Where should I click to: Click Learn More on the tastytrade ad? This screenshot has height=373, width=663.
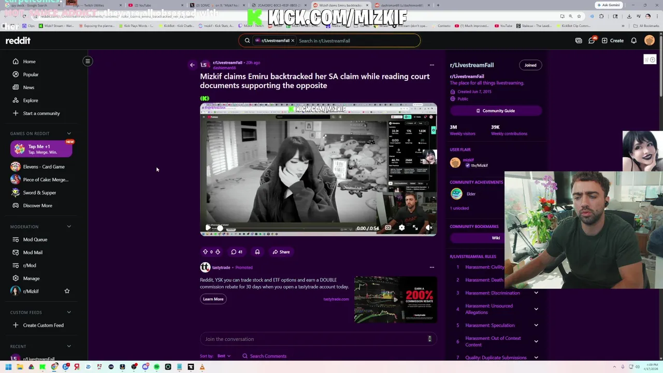coord(213,299)
